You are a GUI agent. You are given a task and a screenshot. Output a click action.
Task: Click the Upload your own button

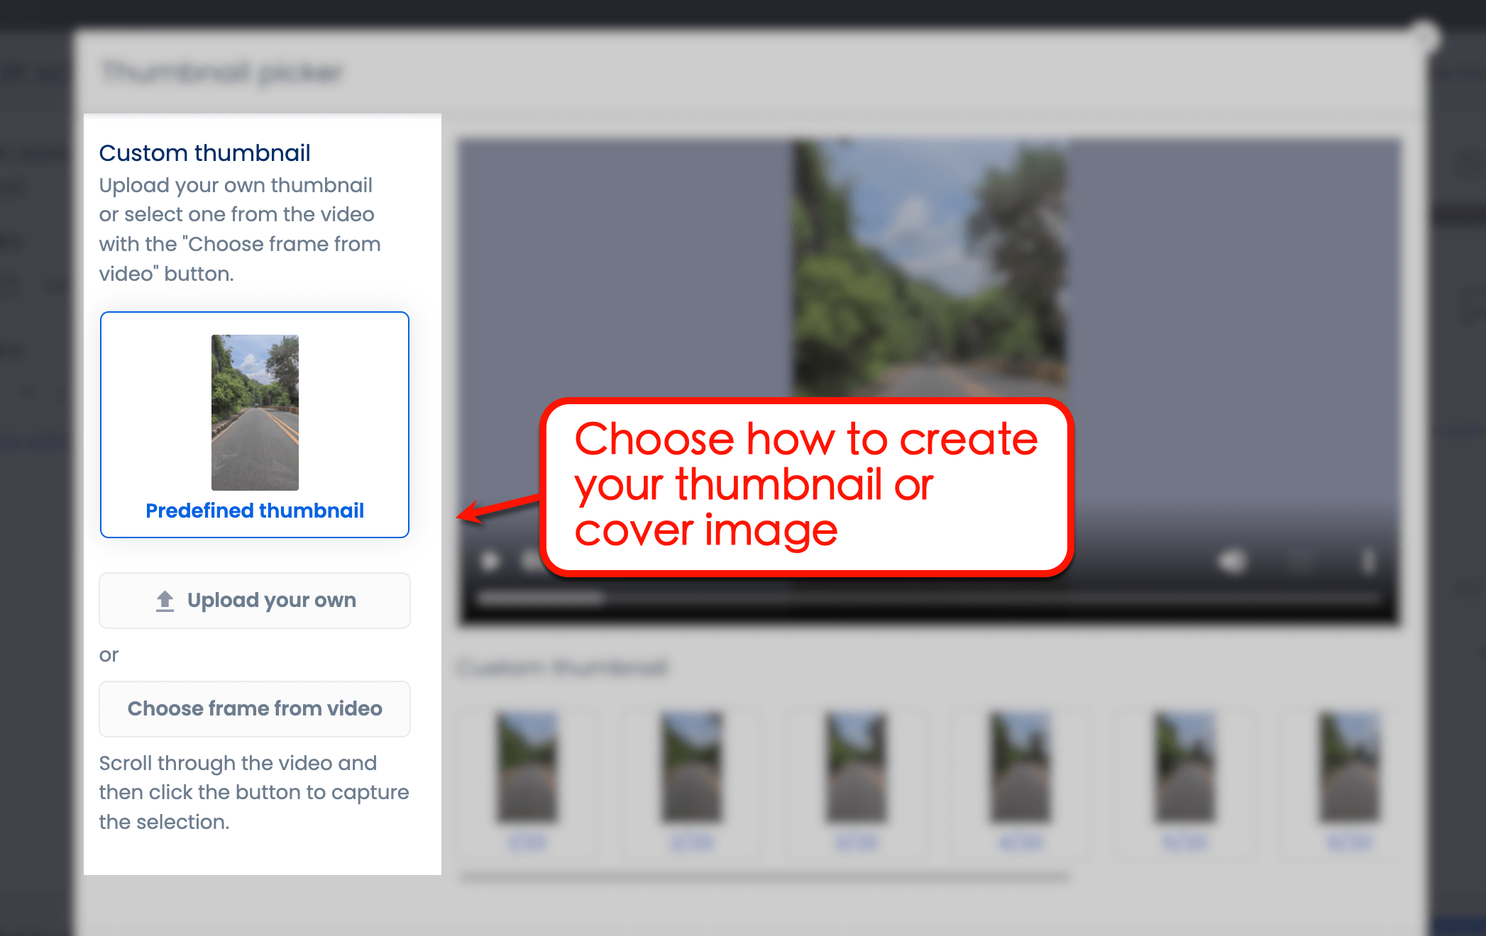(254, 600)
